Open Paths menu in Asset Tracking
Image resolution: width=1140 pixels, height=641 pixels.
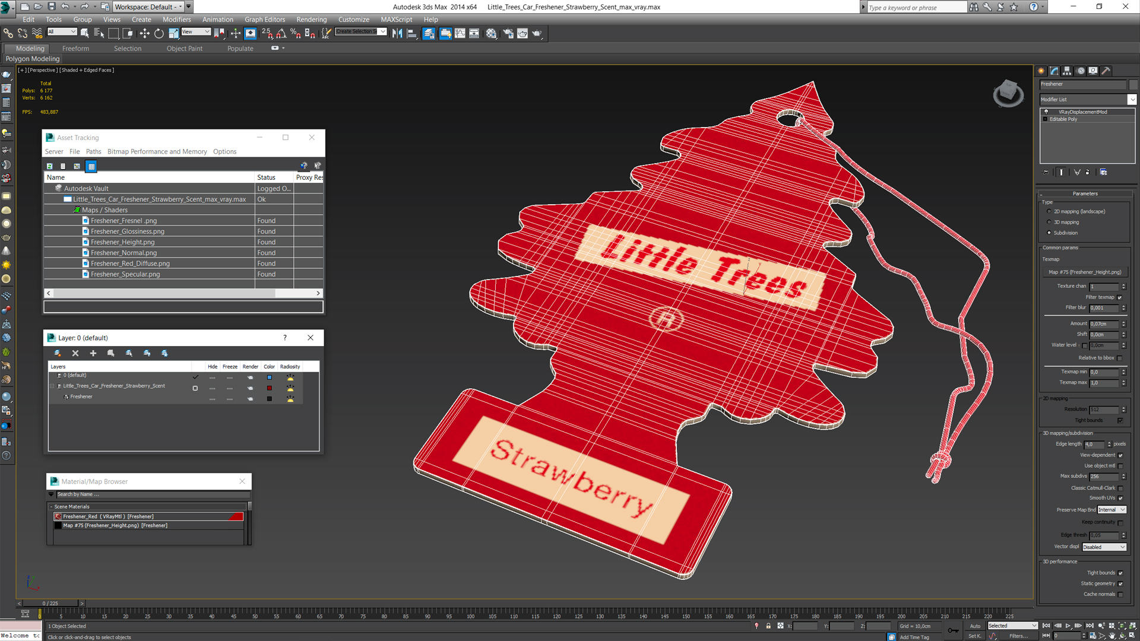93,151
